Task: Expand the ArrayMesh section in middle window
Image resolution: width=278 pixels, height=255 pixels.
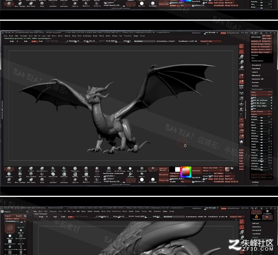Action: [257, 65]
